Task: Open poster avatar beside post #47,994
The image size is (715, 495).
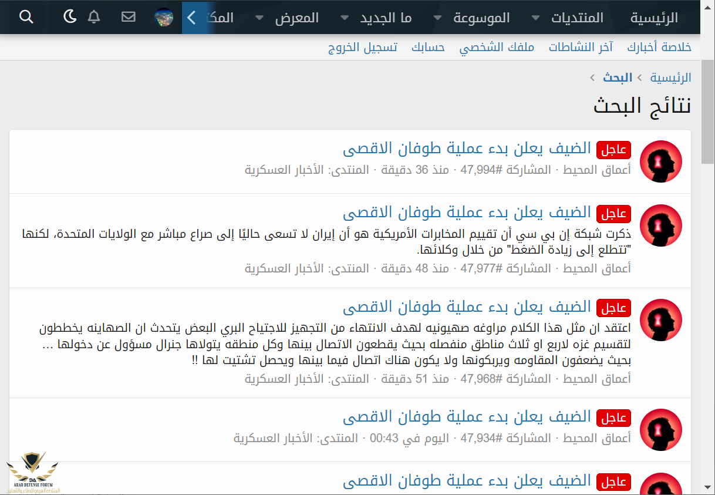Action: pos(660,161)
